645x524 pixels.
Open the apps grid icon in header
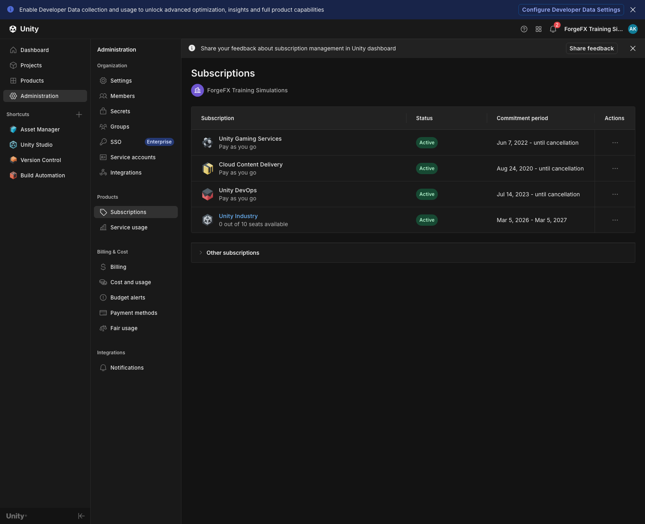pyautogui.click(x=539, y=29)
